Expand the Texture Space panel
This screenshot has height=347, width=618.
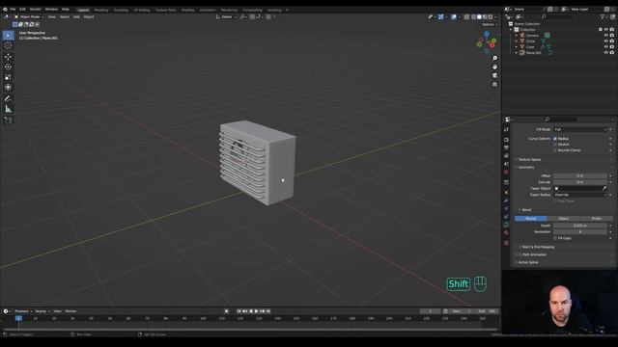tap(529, 160)
